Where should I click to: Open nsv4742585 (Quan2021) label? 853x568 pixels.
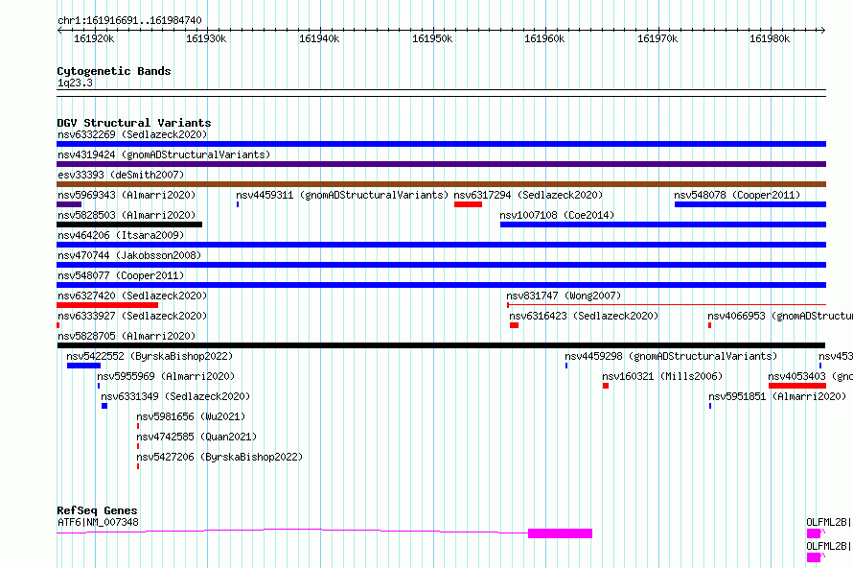(x=196, y=437)
